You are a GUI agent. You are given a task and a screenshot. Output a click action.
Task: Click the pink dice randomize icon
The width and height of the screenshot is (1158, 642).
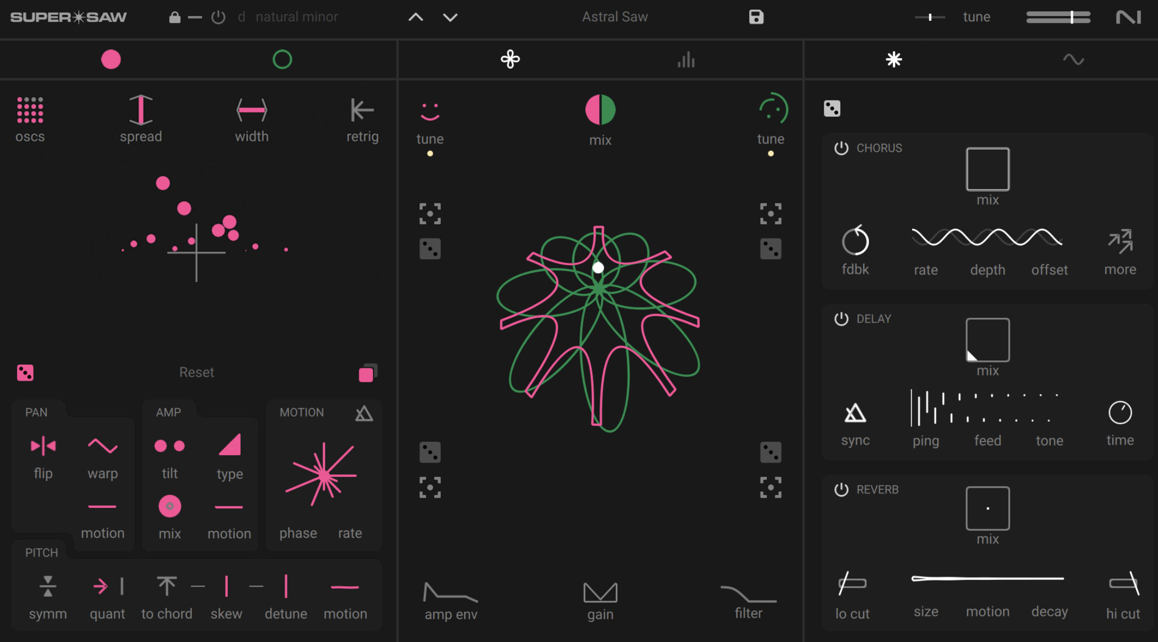tap(25, 373)
